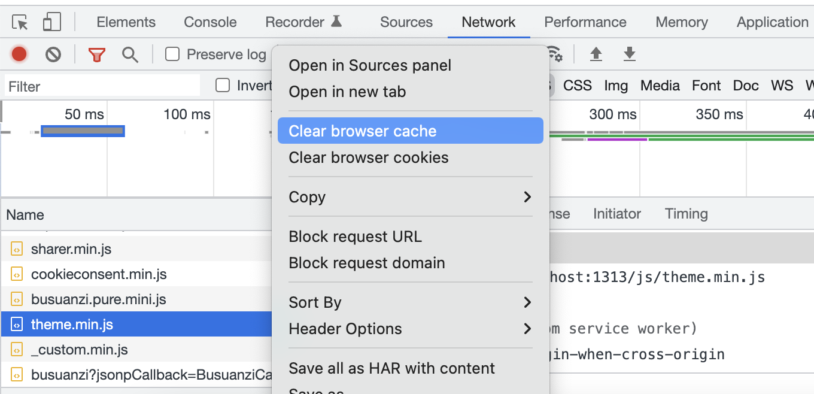Viewport: 814px width, 394px height.
Task: Search network requests with the magnifier icon
Action: 130,54
